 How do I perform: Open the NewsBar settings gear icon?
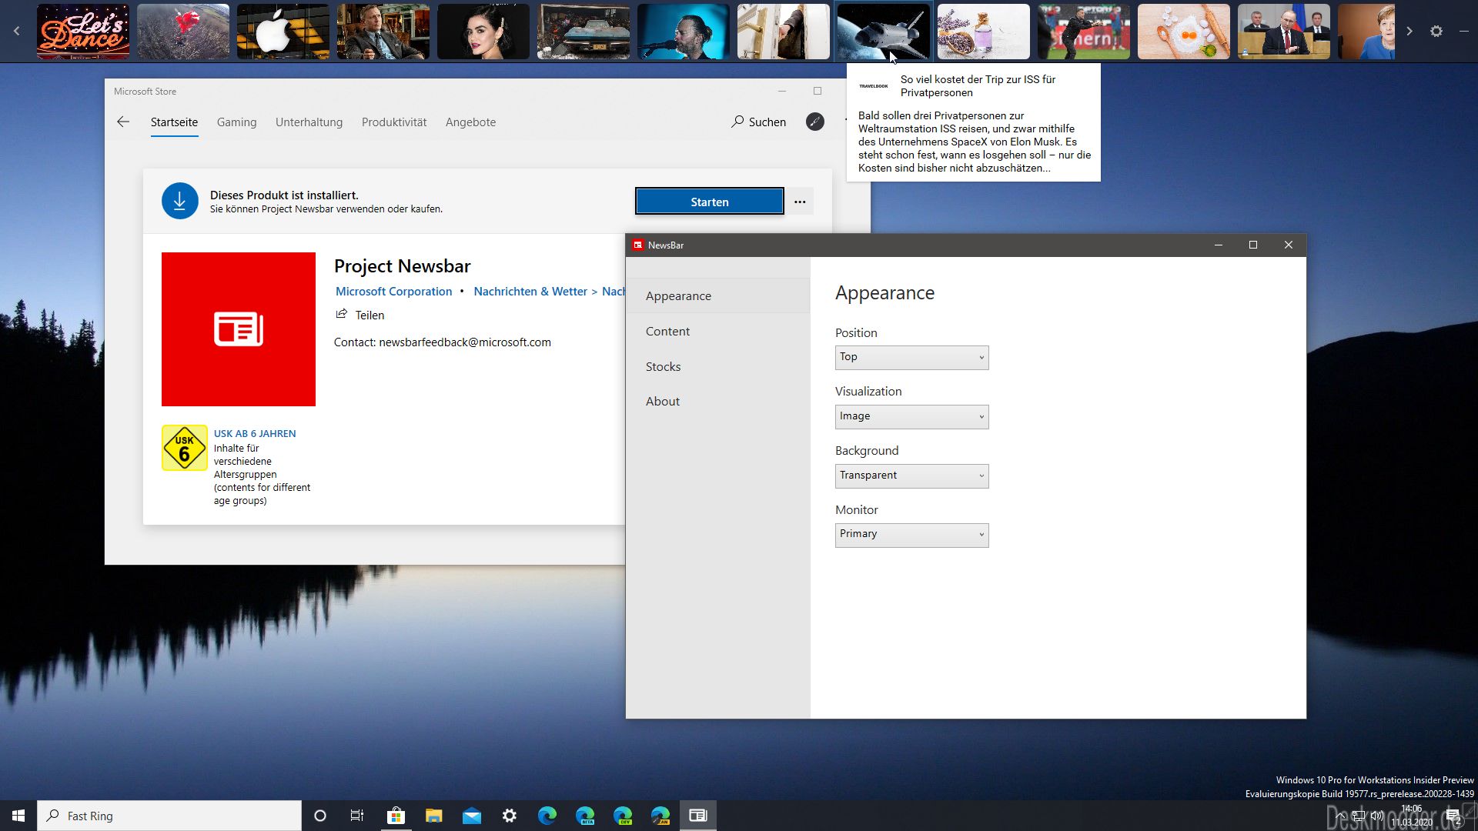click(1436, 32)
